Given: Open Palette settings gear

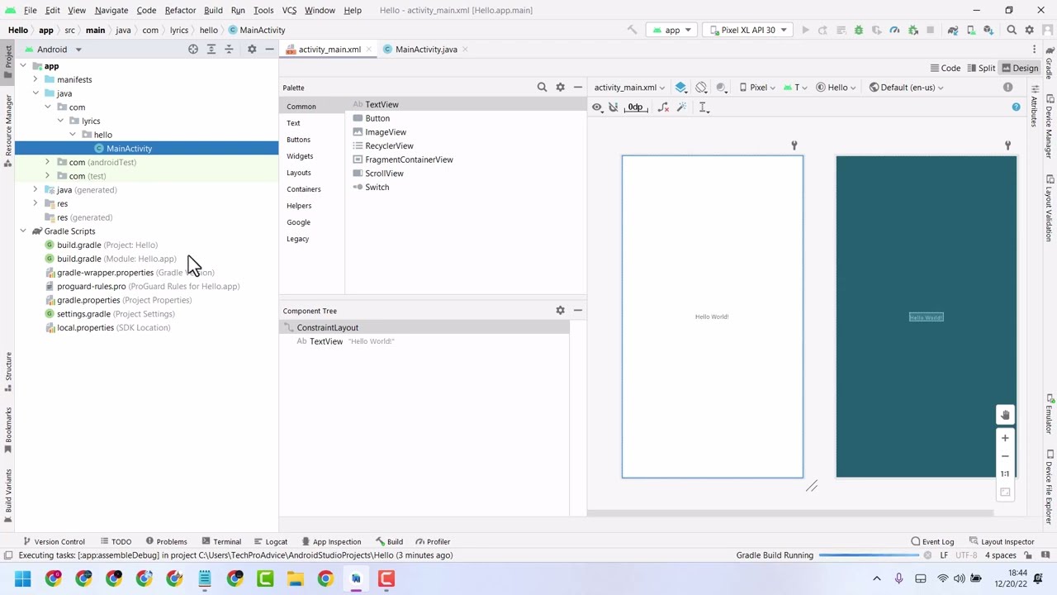Looking at the screenshot, I should pyautogui.click(x=560, y=87).
